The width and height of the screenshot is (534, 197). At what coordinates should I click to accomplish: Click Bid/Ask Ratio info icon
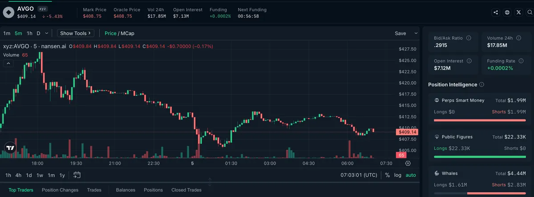coord(469,38)
